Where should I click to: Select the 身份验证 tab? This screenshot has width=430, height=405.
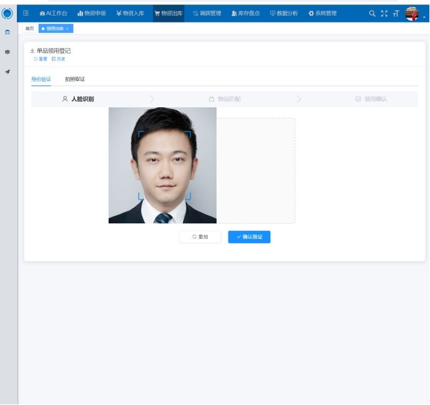click(x=41, y=79)
